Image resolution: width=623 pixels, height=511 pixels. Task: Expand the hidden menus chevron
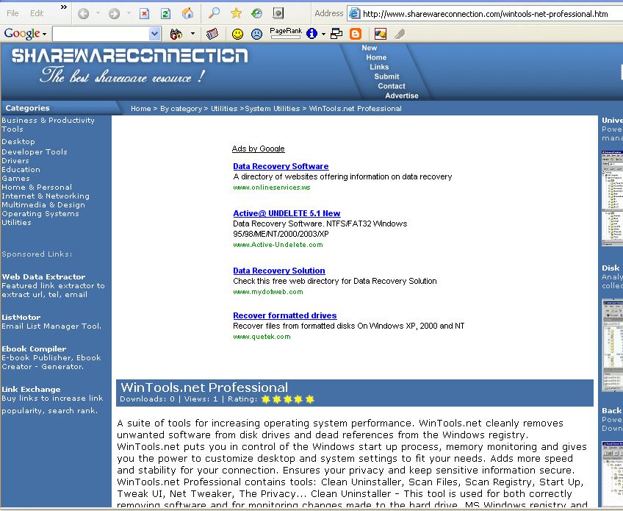click(x=64, y=7)
